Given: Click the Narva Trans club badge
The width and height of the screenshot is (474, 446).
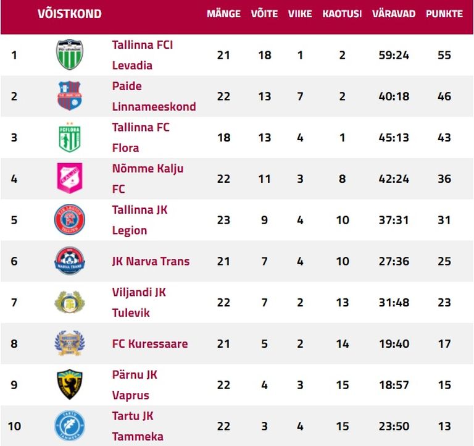Looking at the screenshot, I should click(x=70, y=261).
